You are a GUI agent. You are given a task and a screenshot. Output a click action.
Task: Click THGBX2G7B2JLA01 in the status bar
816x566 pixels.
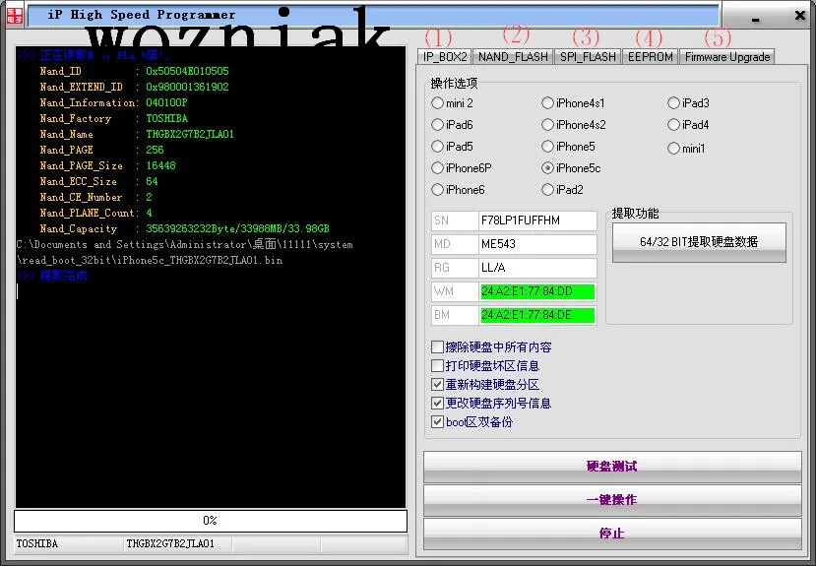177,543
